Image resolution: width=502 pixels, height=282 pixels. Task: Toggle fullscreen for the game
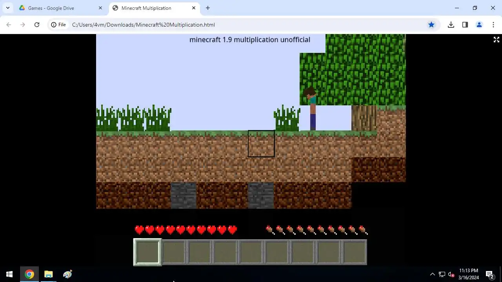click(x=497, y=40)
